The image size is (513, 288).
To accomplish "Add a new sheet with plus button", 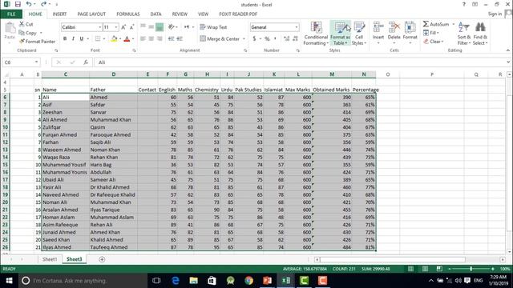I will 102,259.
